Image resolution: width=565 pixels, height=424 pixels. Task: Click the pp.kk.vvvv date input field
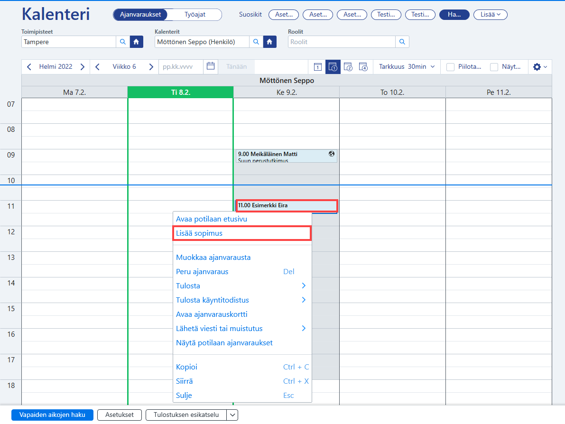tap(181, 67)
